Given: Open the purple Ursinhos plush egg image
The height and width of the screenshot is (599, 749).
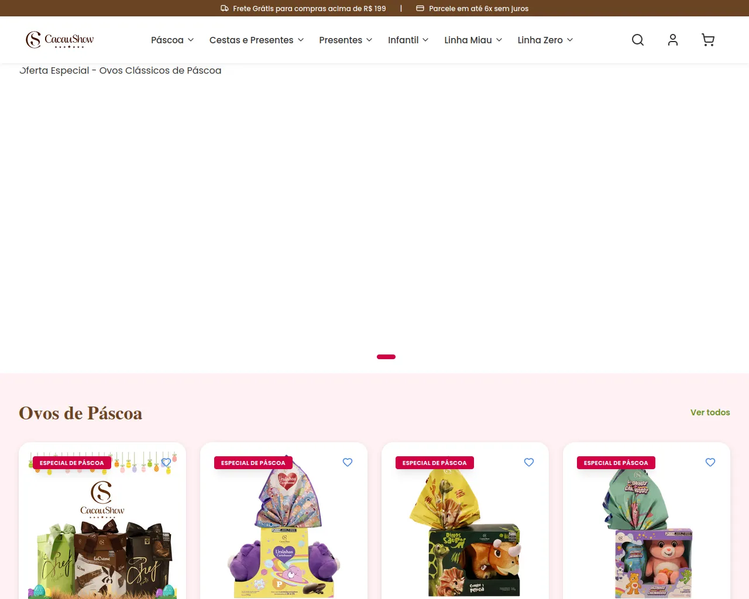Looking at the screenshot, I should click(x=284, y=526).
